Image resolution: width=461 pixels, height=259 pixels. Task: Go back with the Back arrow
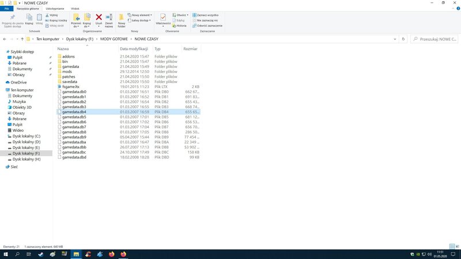pyautogui.click(x=5, y=39)
